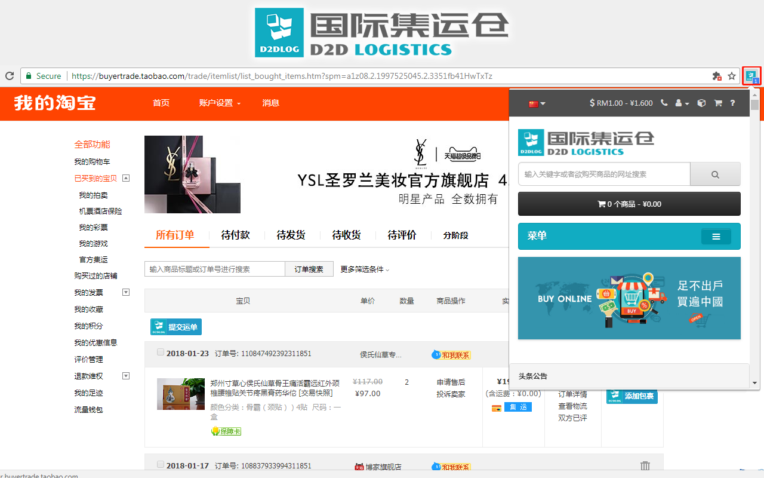Click the order search input field
Screen dimensions: 764x478
(215, 269)
